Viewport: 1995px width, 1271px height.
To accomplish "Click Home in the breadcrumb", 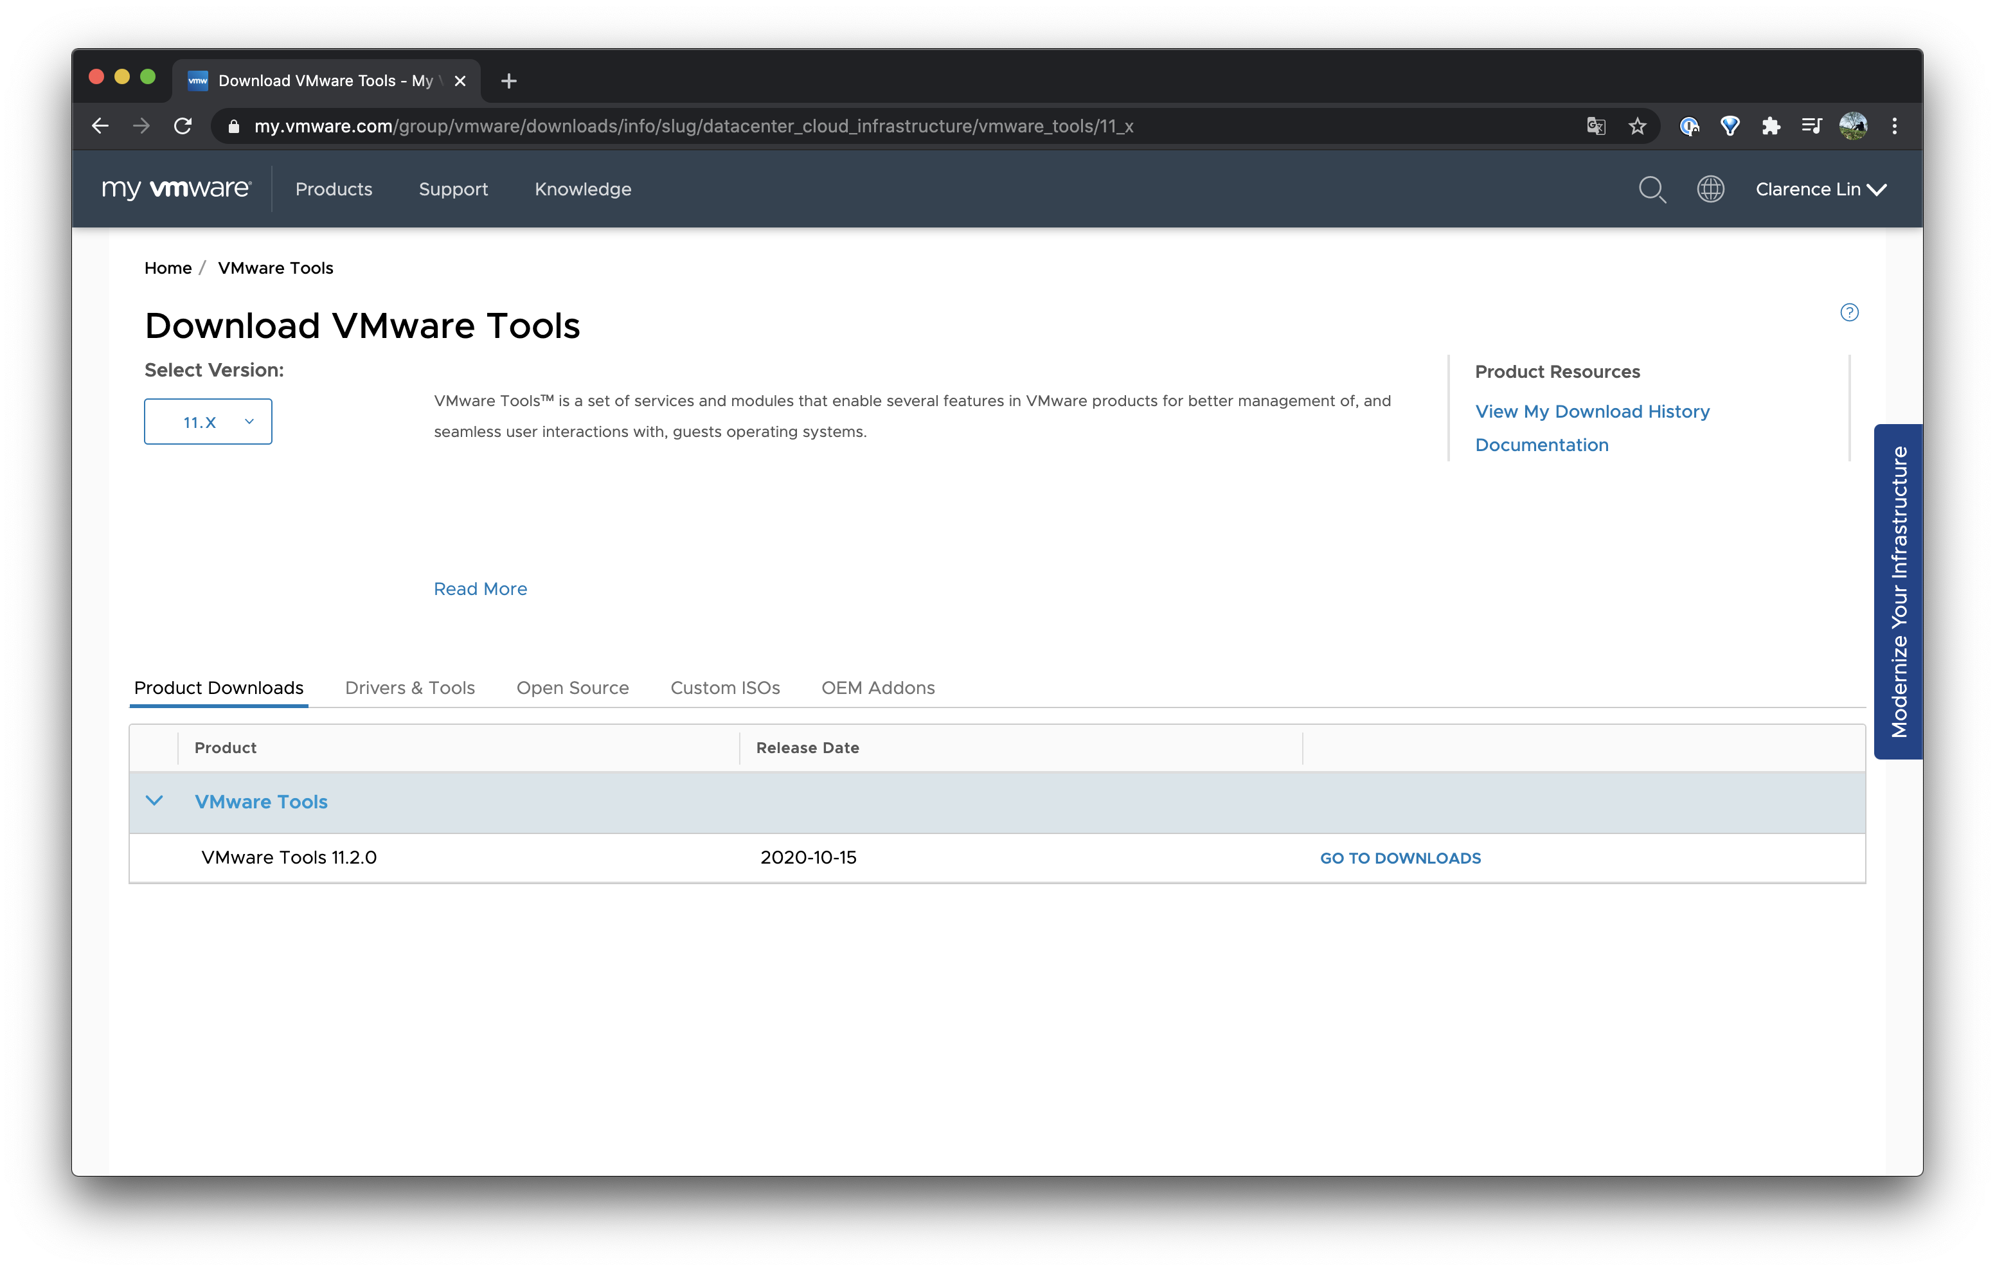I will (x=168, y=267).
